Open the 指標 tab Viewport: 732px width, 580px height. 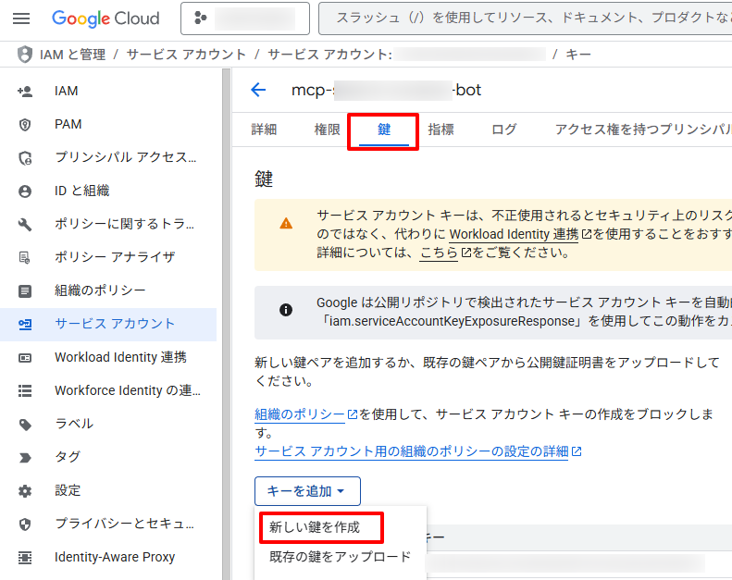pyautogui.click(x=440, y=130)
